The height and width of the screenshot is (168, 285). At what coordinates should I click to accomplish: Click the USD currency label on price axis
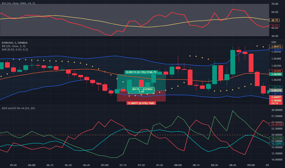point(274,42)
